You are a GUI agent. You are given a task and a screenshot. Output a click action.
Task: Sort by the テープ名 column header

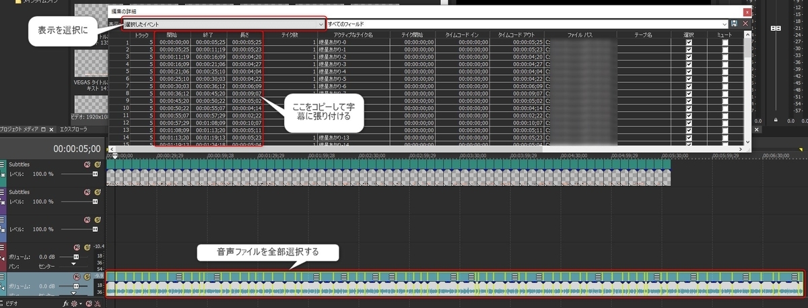(x=644, y=34)
